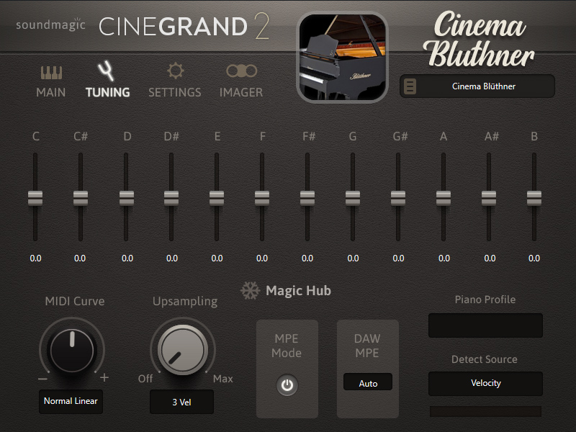576x432 pixels.
Task: Click the Magic Hub snowflake icon
Action: tap(250, 291)
